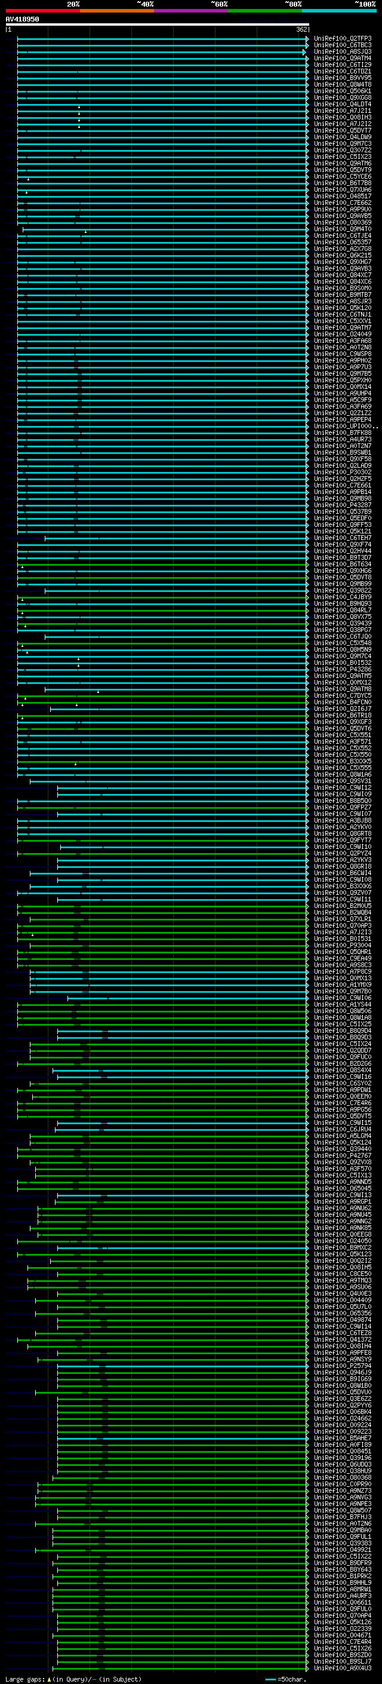Click the white query sequence bar
382x1684 pixels.
(158, 24)
